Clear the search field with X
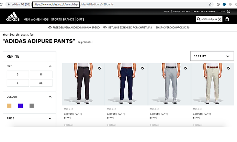Viewport: 237px width, 142px height. [x=220, y=19]
